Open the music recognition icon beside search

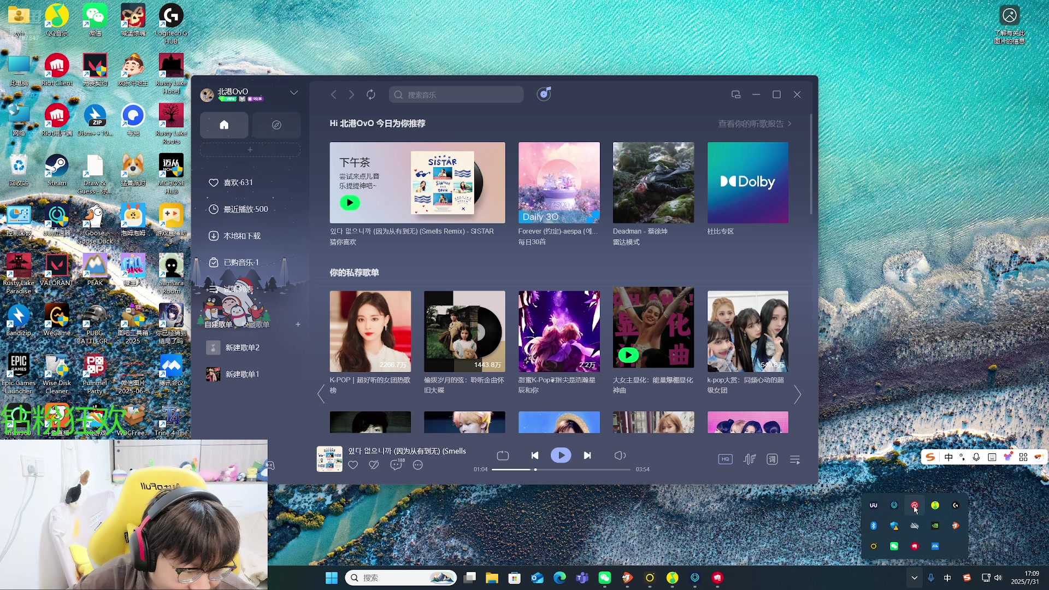pyautogui.click(x=544, y=94)
